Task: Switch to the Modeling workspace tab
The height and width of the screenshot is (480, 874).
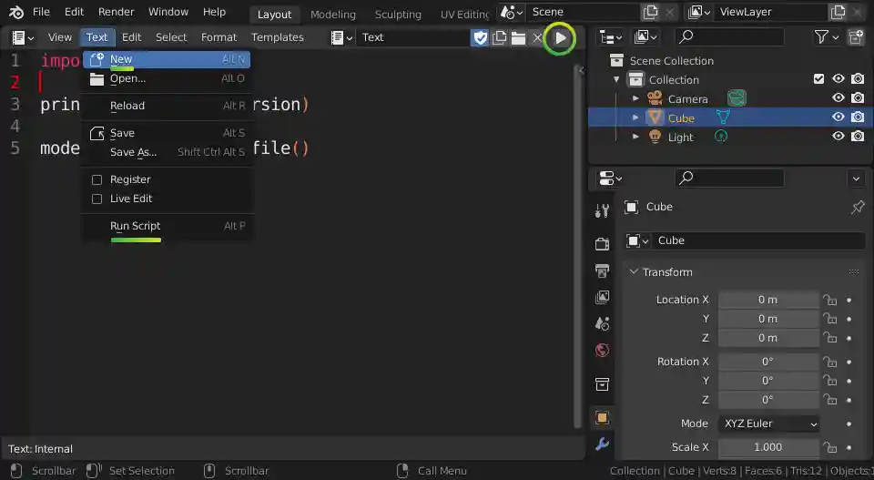Action: (333, 15)
